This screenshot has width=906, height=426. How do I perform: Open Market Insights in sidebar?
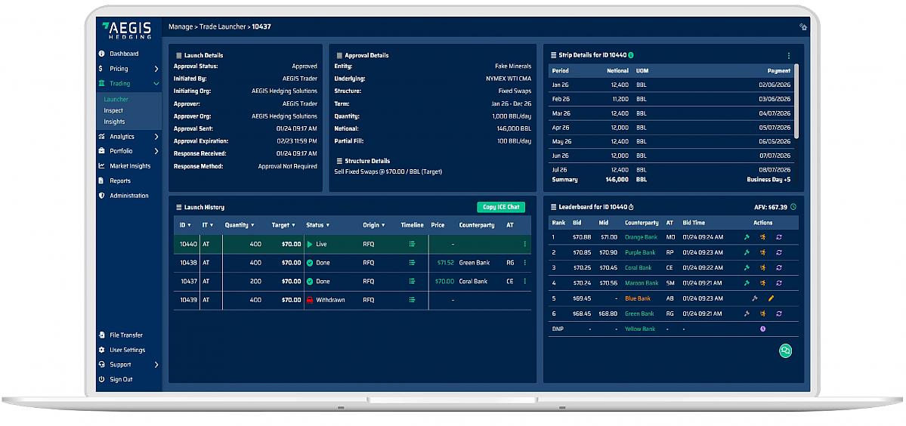tap(130, 166)
